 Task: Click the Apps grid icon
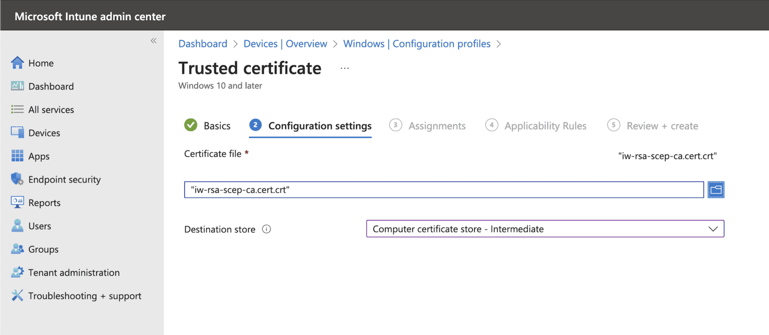[x=17, y=156]
